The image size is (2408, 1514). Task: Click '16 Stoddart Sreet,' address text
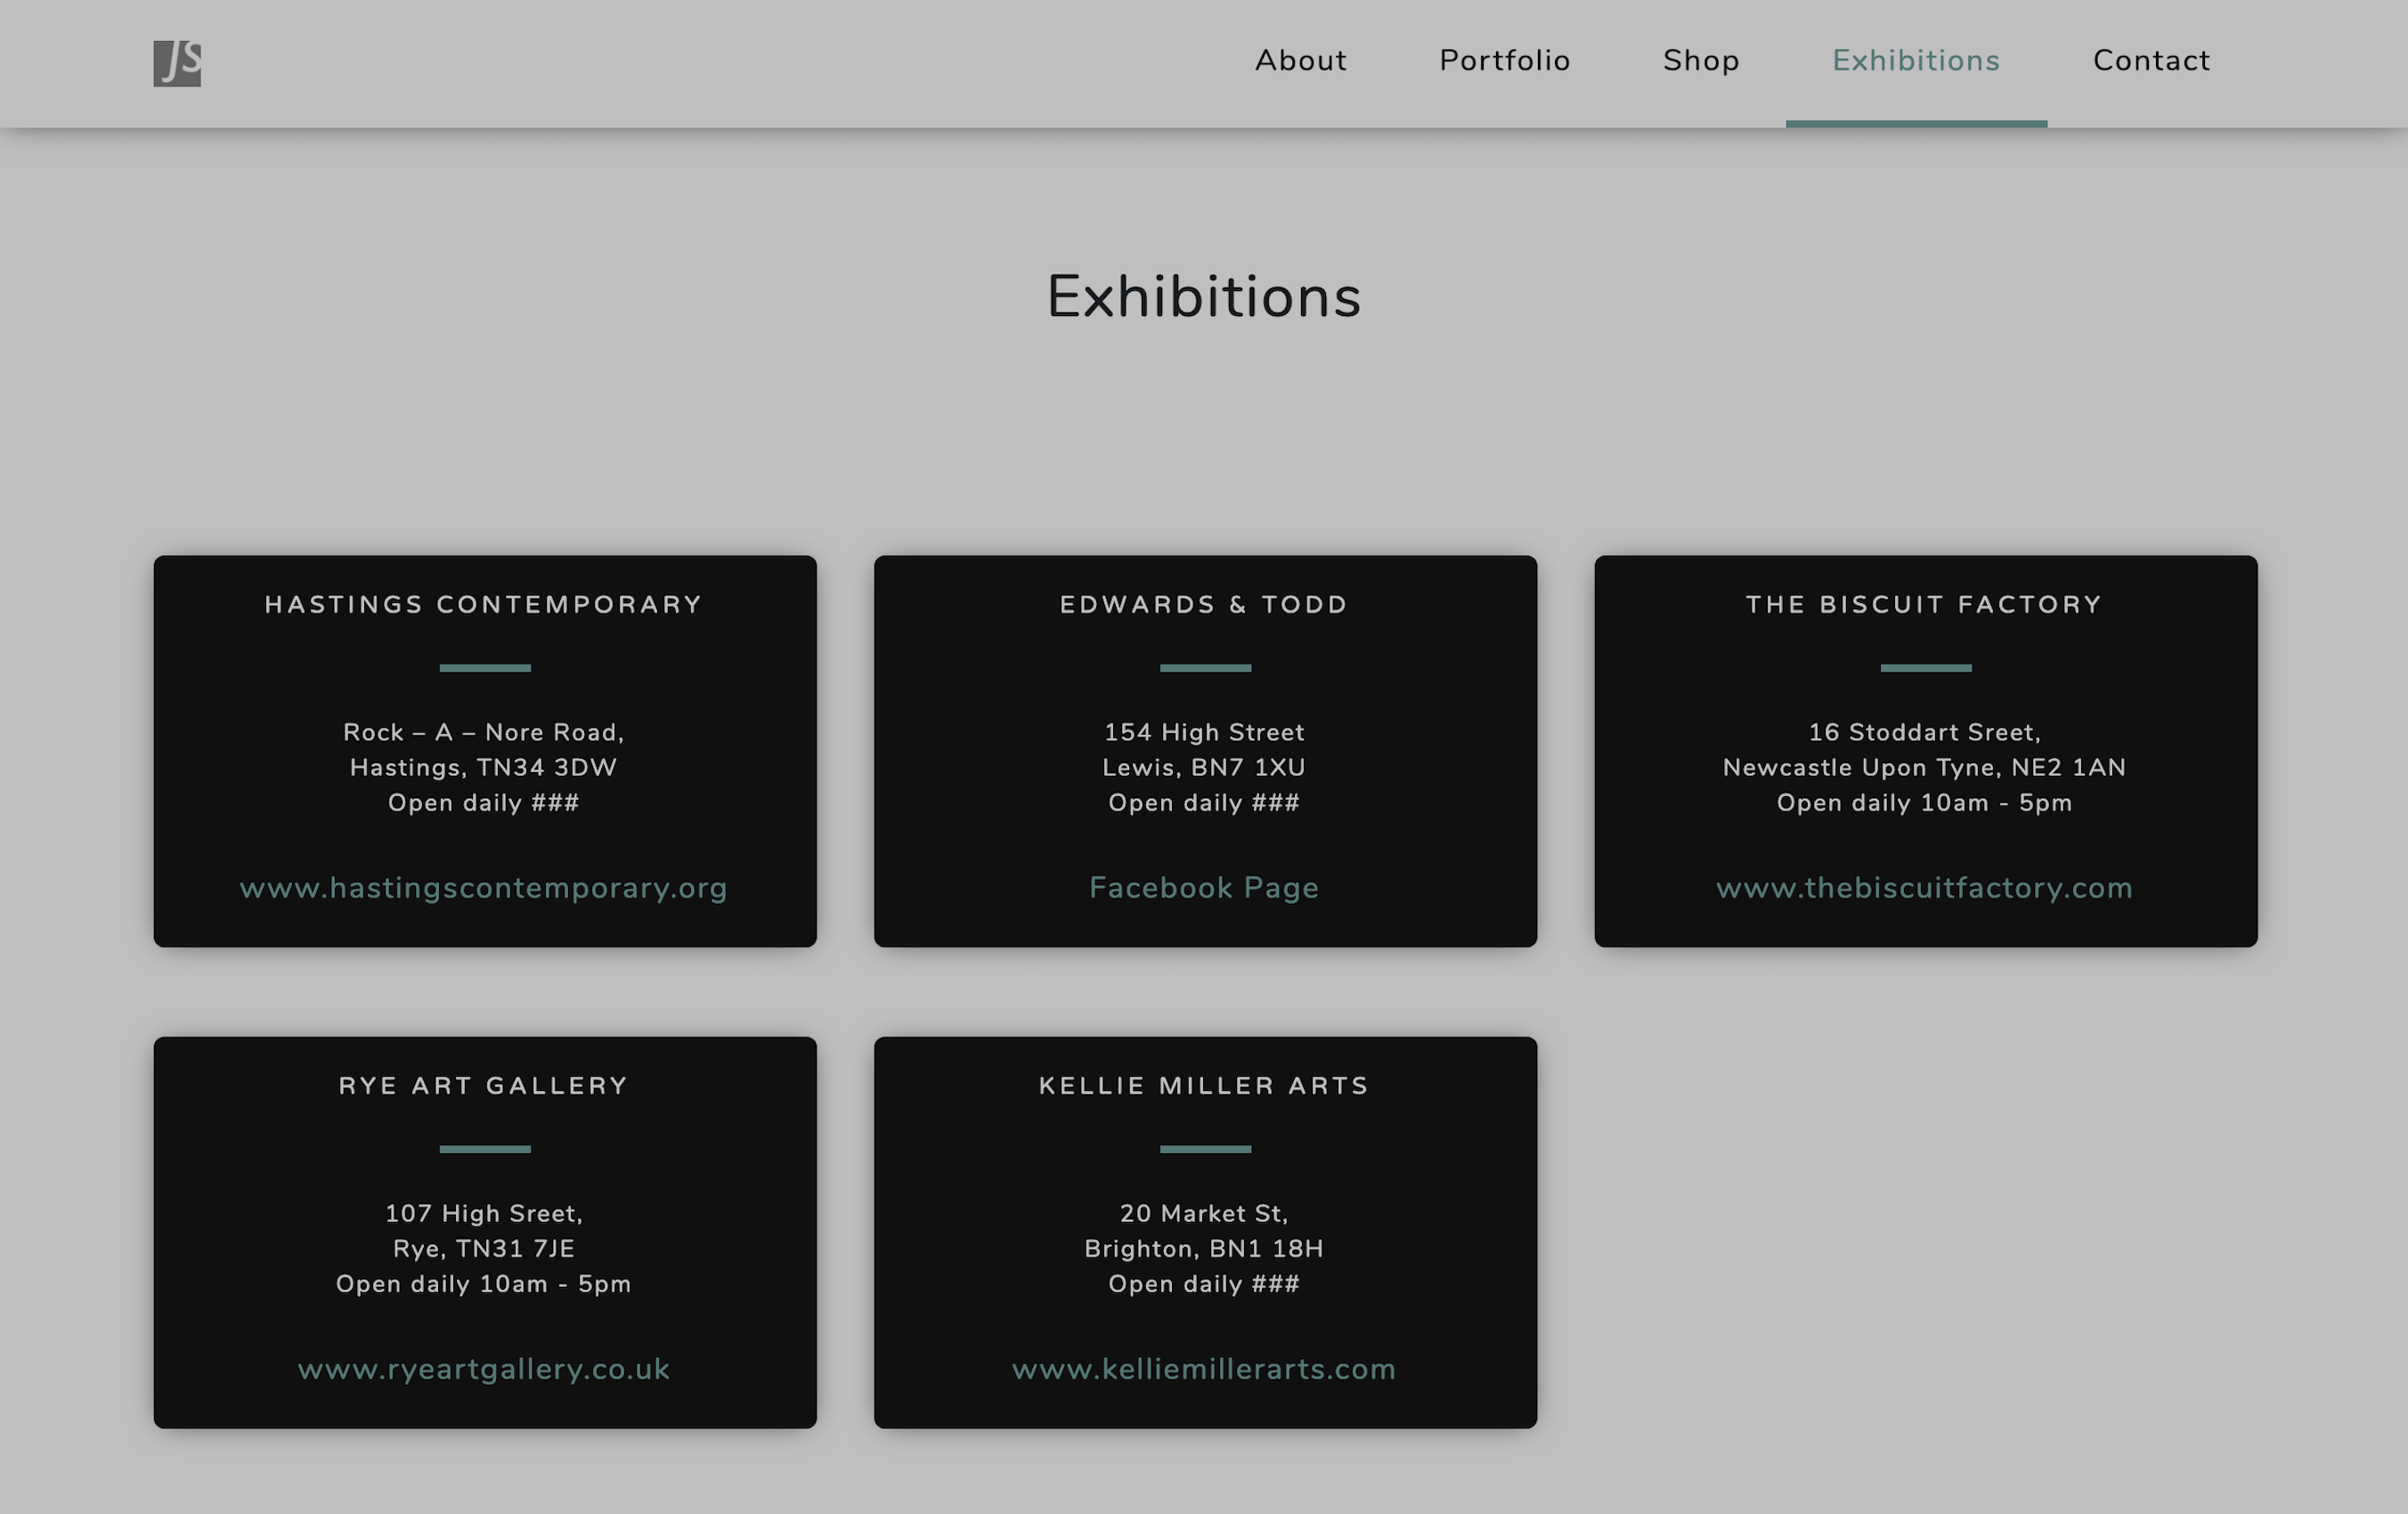[x=1925, y=733]
